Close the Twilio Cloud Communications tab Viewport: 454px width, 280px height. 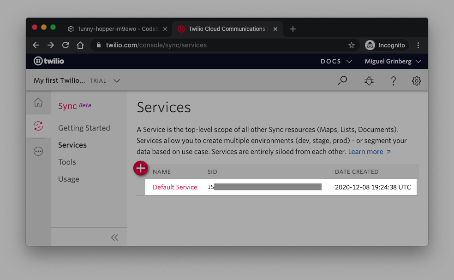click(275, 29)
